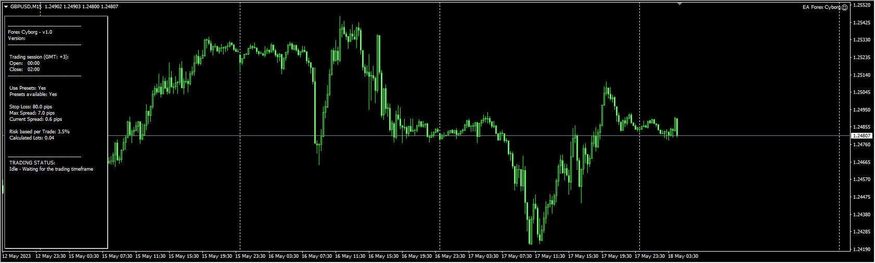Image resolution: width=875 pixels, height=263 pixels.
Task: Click time axis label 17 May 07:30
Action: click(517, 256)
